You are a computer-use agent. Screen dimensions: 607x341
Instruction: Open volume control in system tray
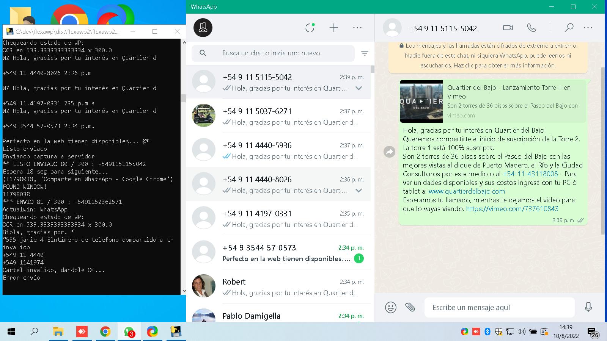[x=522, y=332]
